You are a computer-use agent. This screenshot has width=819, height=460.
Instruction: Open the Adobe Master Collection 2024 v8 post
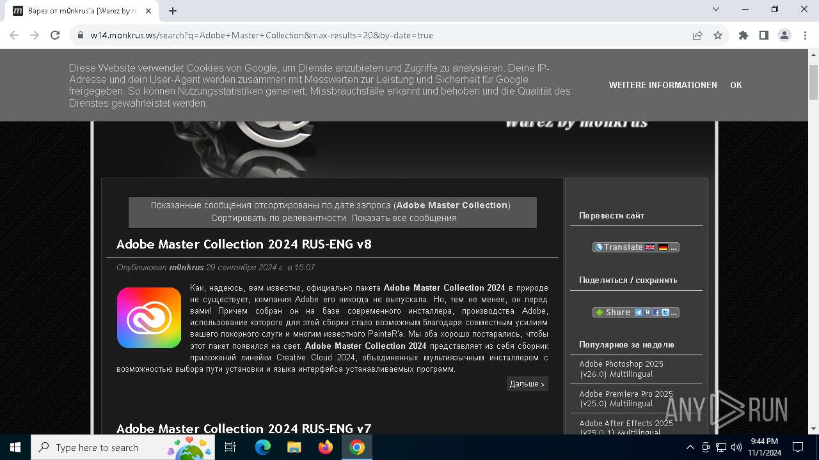(244, 244)
